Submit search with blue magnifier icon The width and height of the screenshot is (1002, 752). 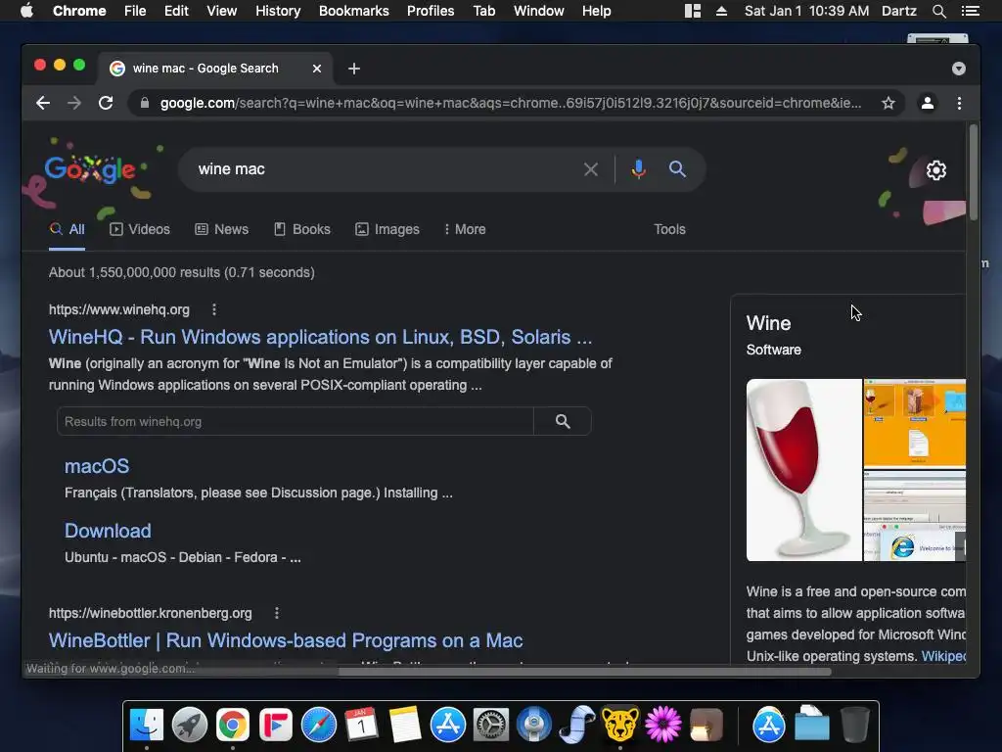[677, 169]
